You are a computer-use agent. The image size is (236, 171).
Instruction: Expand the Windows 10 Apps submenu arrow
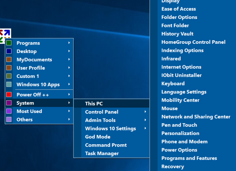pos(69,84)
